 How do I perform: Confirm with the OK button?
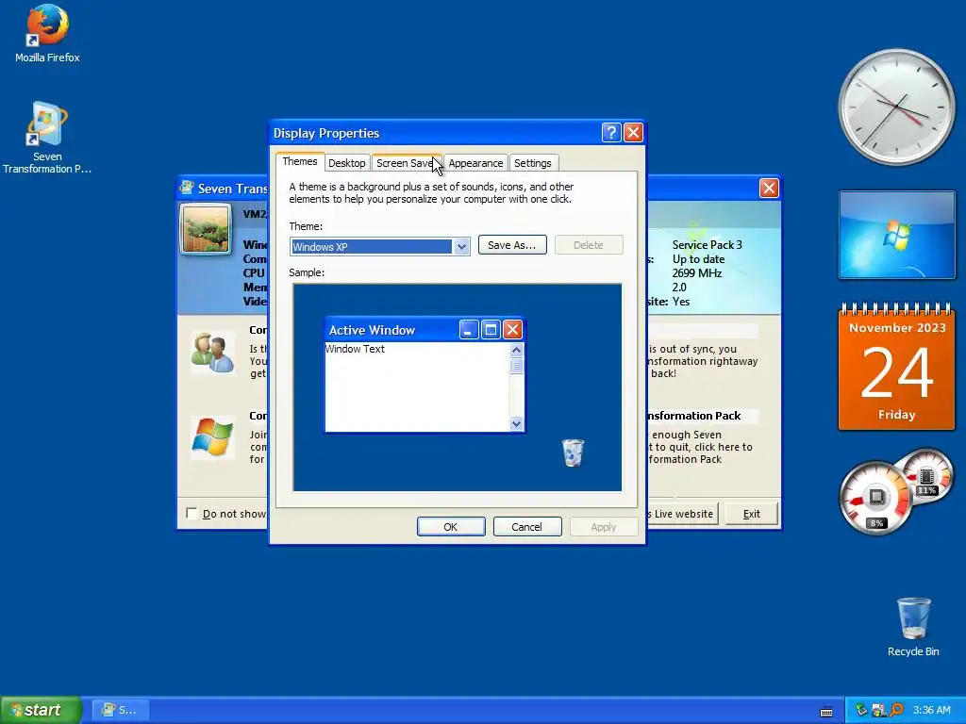click(451, 527)
